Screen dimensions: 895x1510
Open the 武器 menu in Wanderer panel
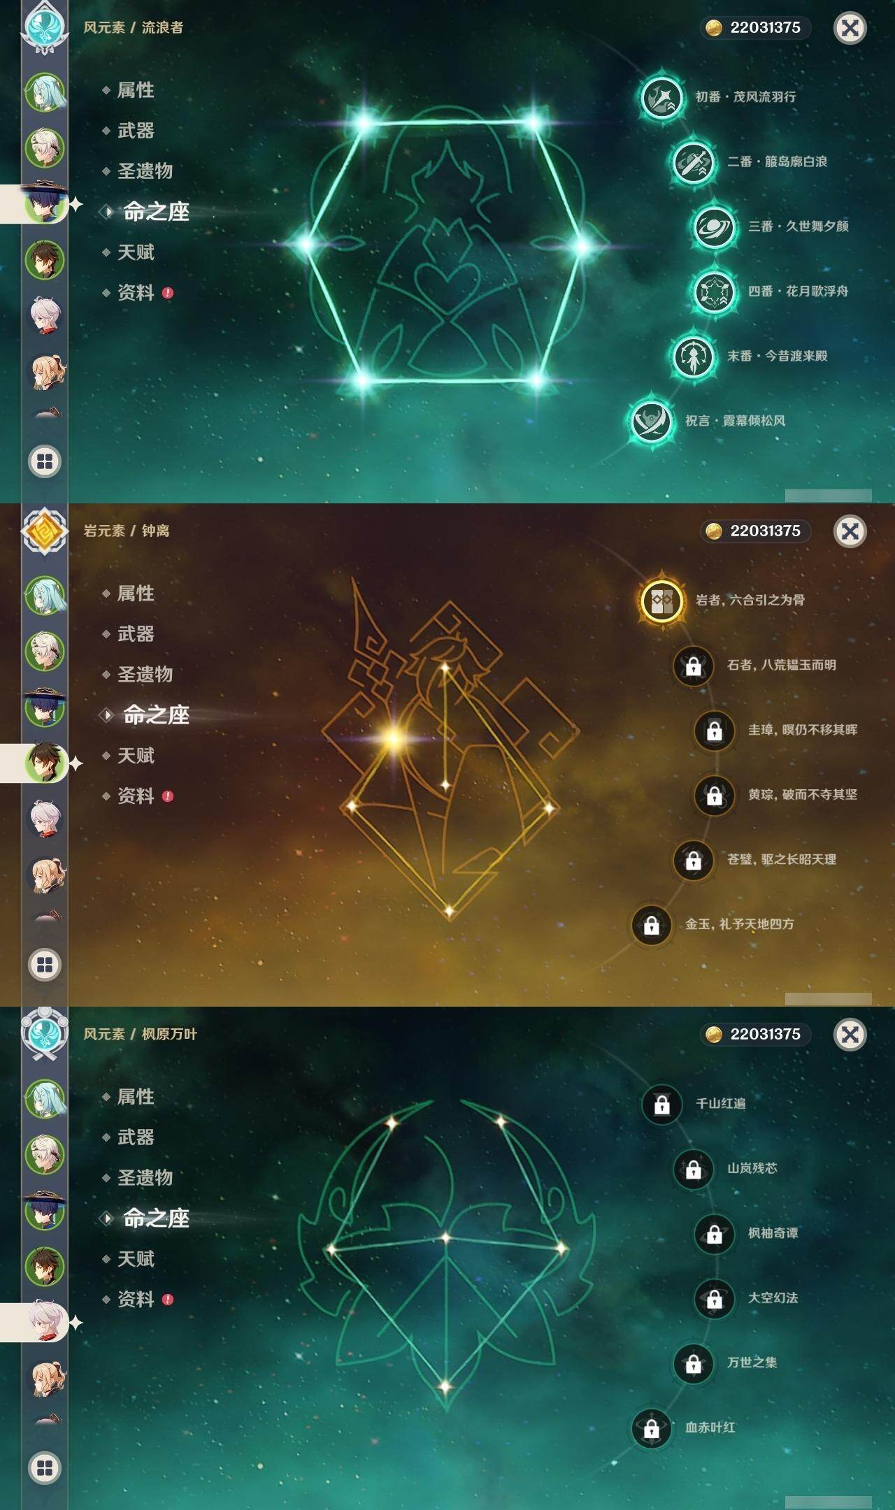[x=136, y=130]
